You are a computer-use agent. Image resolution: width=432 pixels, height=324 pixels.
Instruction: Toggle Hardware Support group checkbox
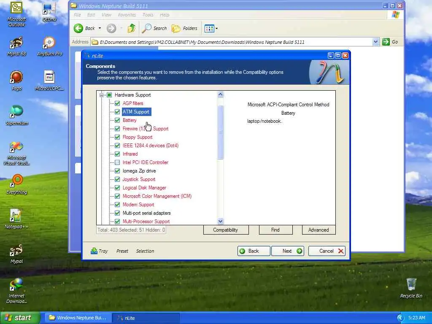coord(109,95)
